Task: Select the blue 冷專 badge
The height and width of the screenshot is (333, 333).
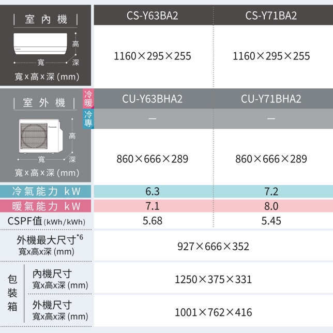Action: point(88,118)
